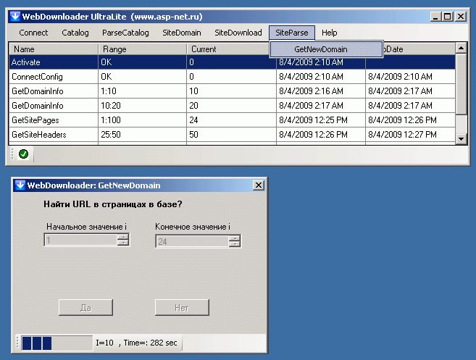Open the ParseCatalog menu
The image size is (476, 360).
[125, 33]
